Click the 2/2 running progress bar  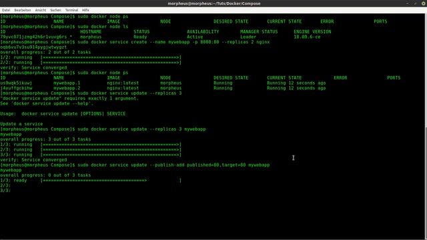pos(111,63)
